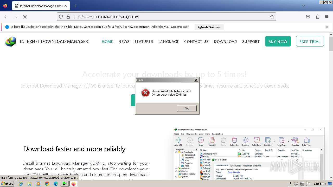Image resolution: width=333 pixels, height=187 pixels.
Task: Focus the URL address bar
Action: pyautogui.click(x=166, y=17)
